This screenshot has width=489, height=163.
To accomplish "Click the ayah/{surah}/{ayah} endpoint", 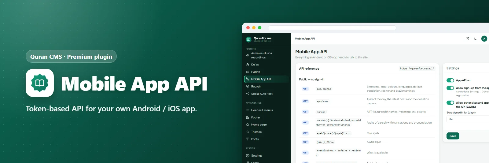I will tap(333, 133).
